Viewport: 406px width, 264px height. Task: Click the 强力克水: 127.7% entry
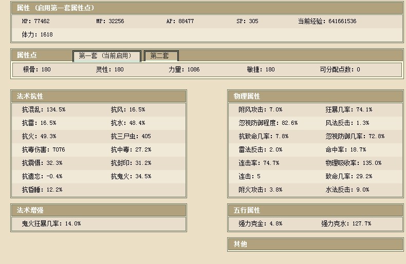coord(346,224)
